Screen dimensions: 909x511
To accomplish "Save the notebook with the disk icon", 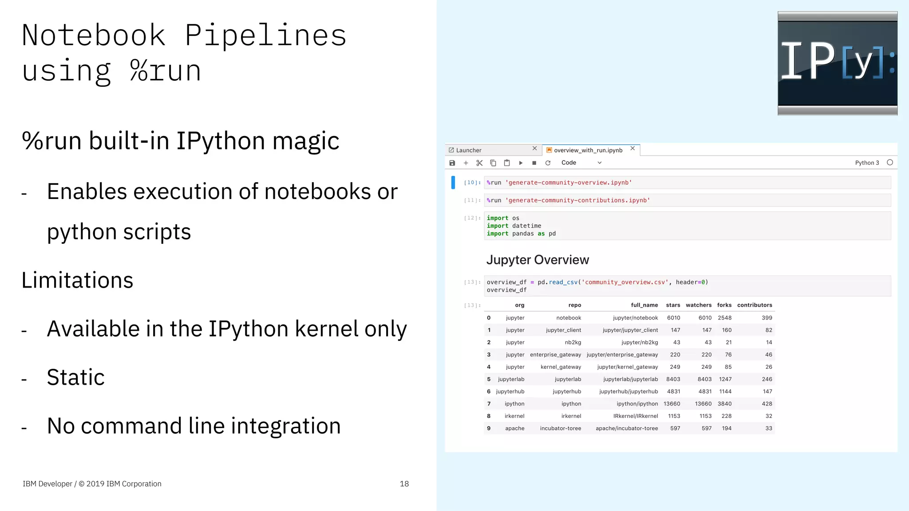I will [452, 163].
